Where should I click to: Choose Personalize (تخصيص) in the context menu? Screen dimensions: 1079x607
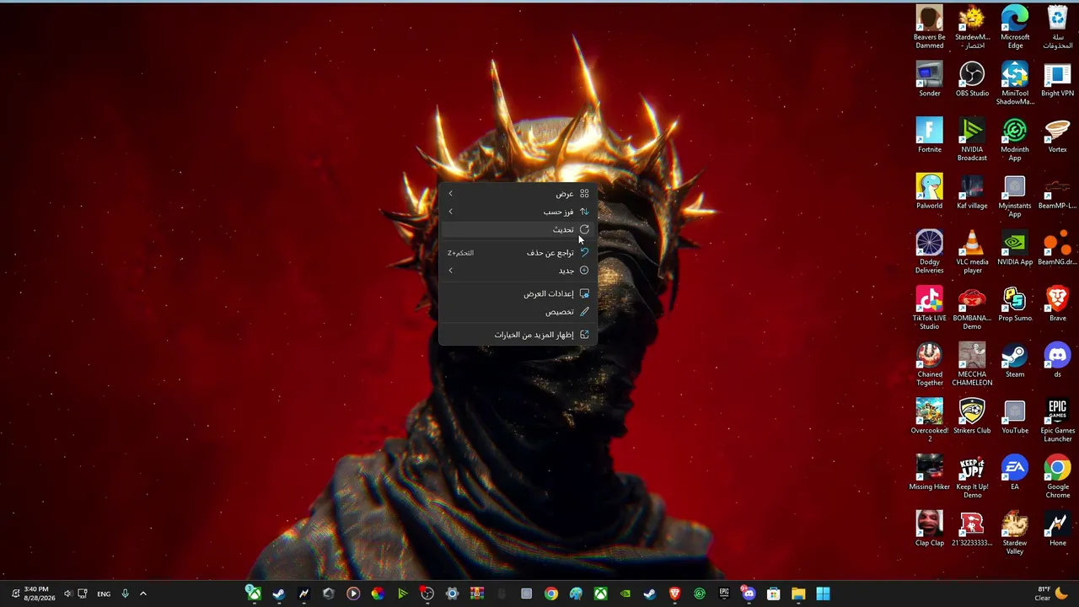(518, 312)
